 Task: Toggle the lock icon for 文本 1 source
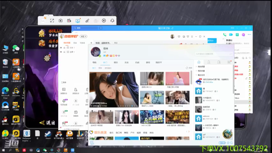(x=64, y=48)
